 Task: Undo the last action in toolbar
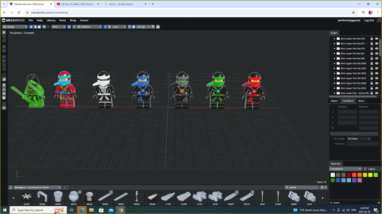point(44,27)
